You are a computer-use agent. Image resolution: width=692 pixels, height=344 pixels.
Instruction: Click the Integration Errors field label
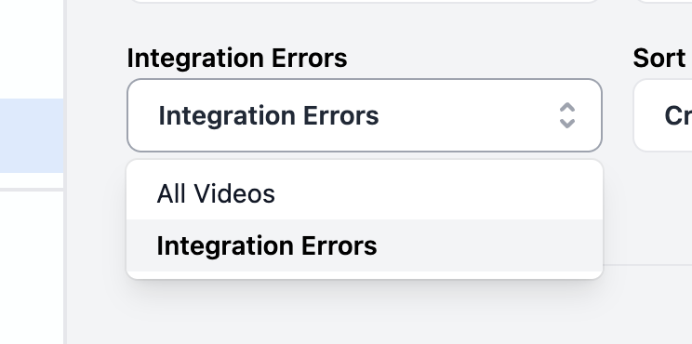tap(237, 59)
